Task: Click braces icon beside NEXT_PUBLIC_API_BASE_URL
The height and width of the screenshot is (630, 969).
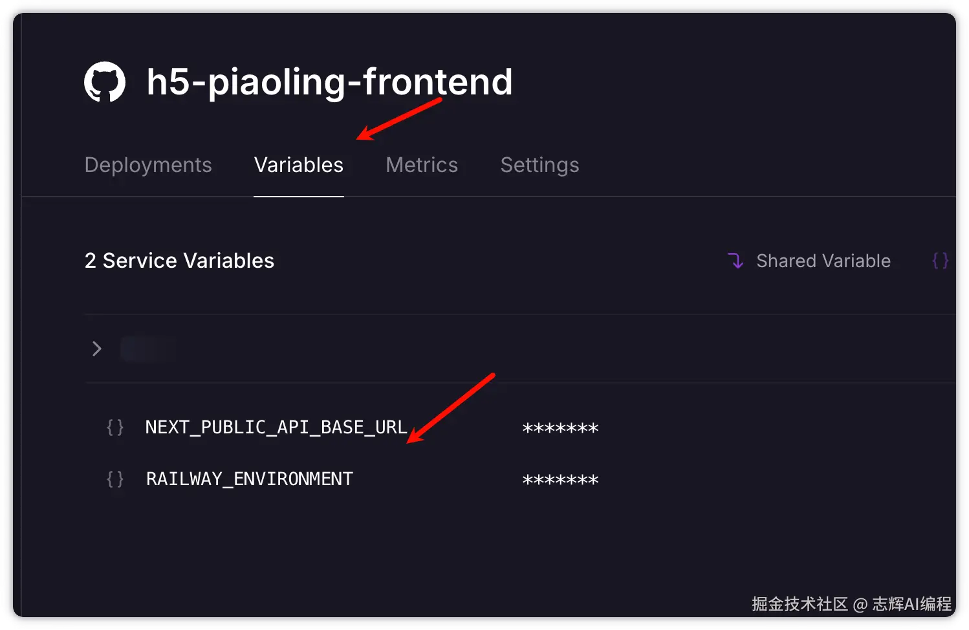Action: (115, 428)
